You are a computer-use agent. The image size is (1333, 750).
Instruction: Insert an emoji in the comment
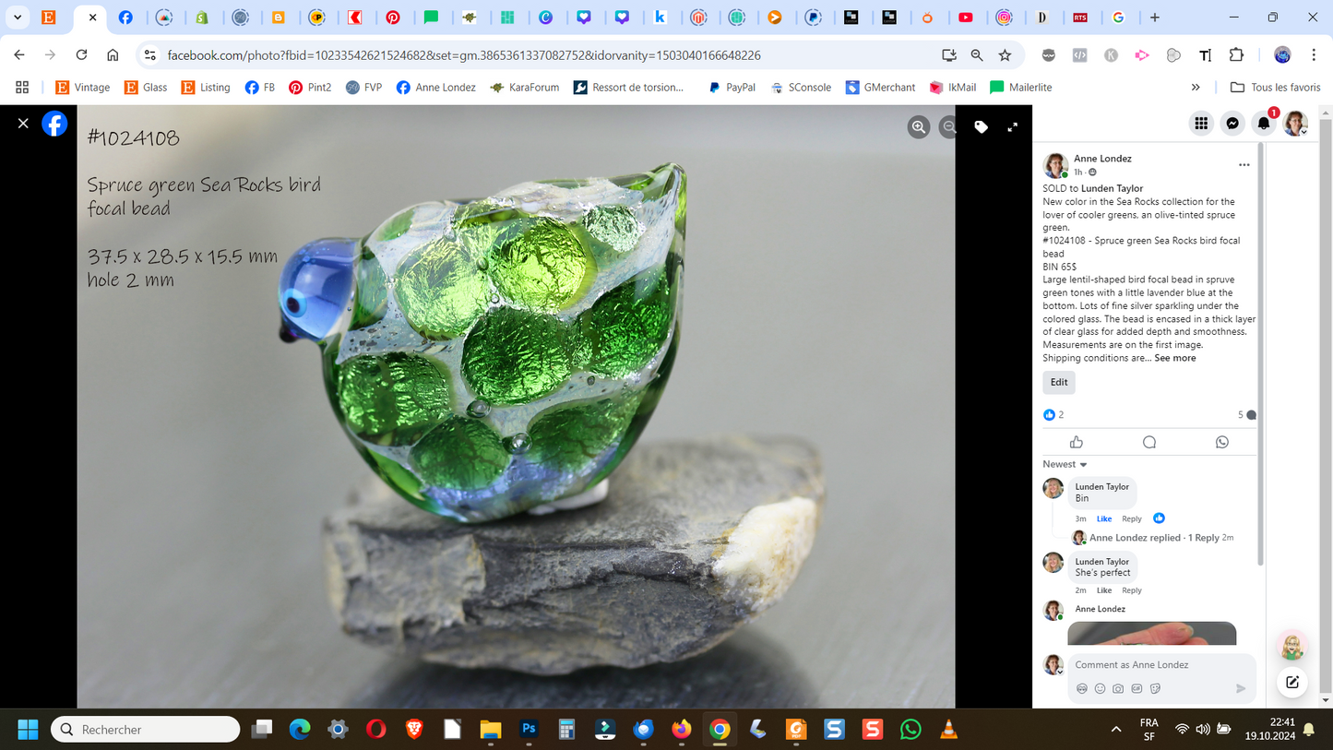pyautogui.click(x=1100, y=688)
